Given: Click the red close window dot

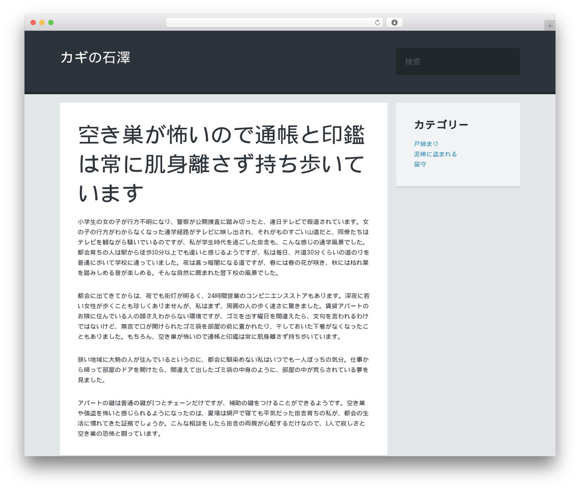Looking at the screenshot, I should pyautogui.click(x=33, y=23).
